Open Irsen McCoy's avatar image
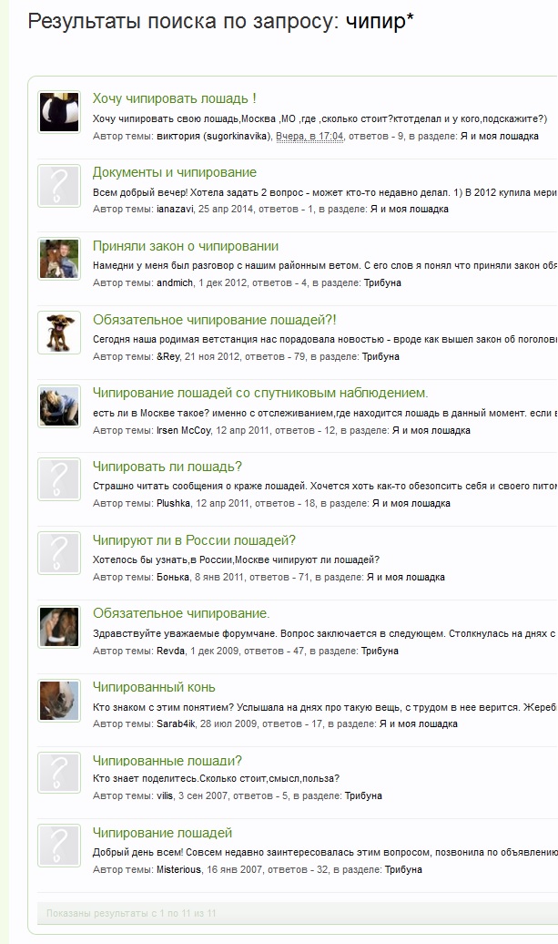The width and height of the screenshot is (558, 944). (x=59, y=406)
